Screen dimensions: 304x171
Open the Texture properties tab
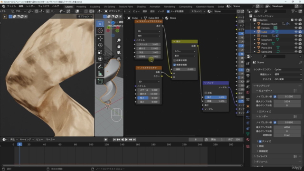tap(248, 146)
